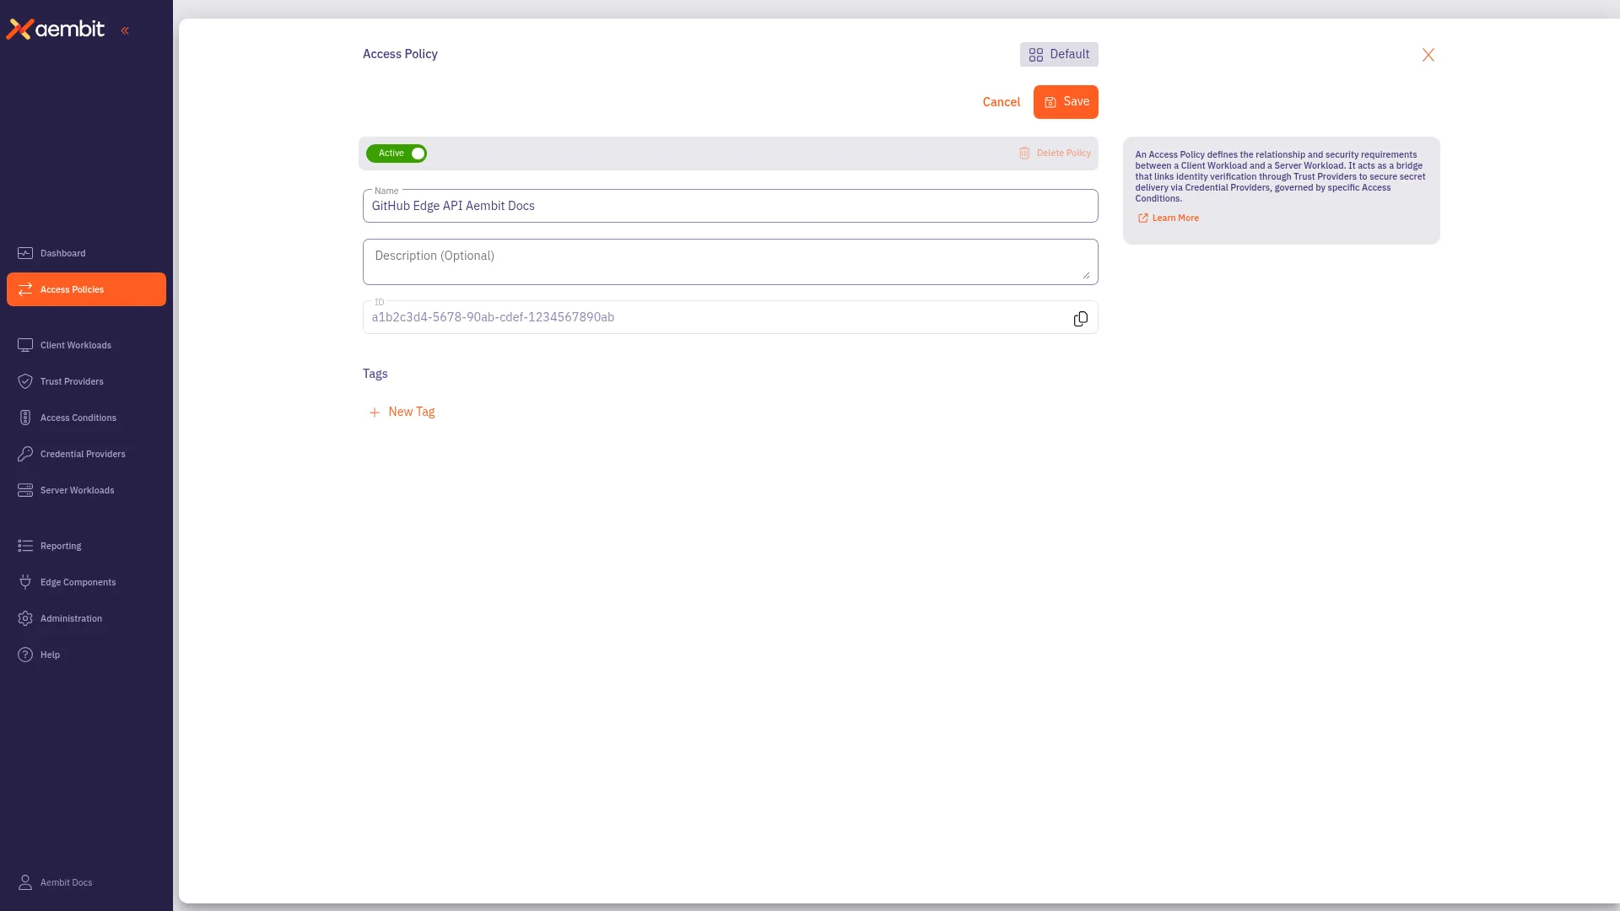Click the Dashboard icon in sidebar
Image resolution: width=1620 pixels, height=911 pixels.
click(x=25, y=253)
